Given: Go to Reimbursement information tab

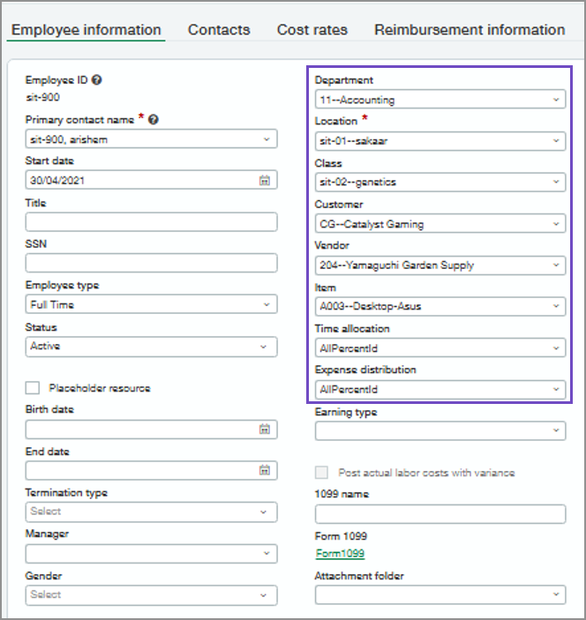Looking at the screenshot, I should (470, 30).
